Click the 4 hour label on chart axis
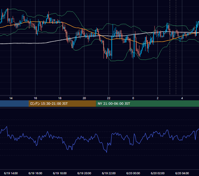This screenshot has width=199, height=176. [182, 98]
